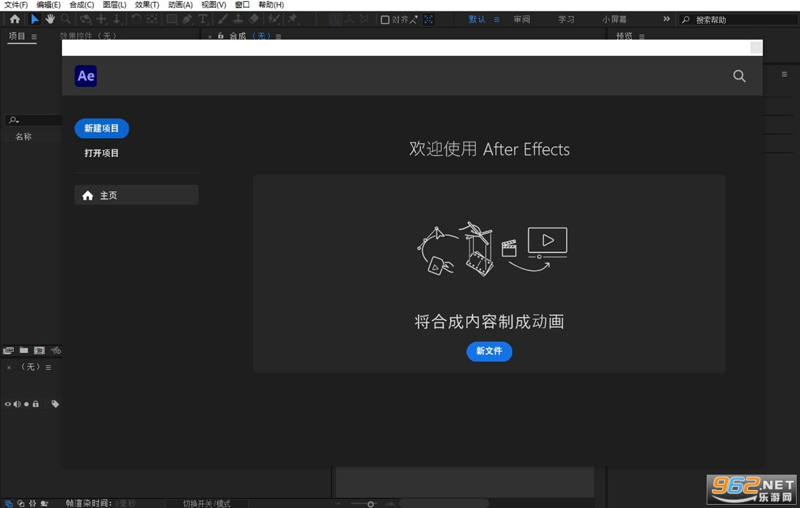This screenshot has height=508, width=800.
Task: Select the Type text tool
Action: tap(203, 19)
